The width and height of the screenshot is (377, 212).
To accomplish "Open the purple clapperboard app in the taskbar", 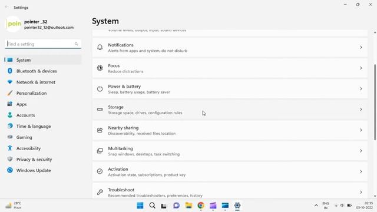I will [213, 206].
